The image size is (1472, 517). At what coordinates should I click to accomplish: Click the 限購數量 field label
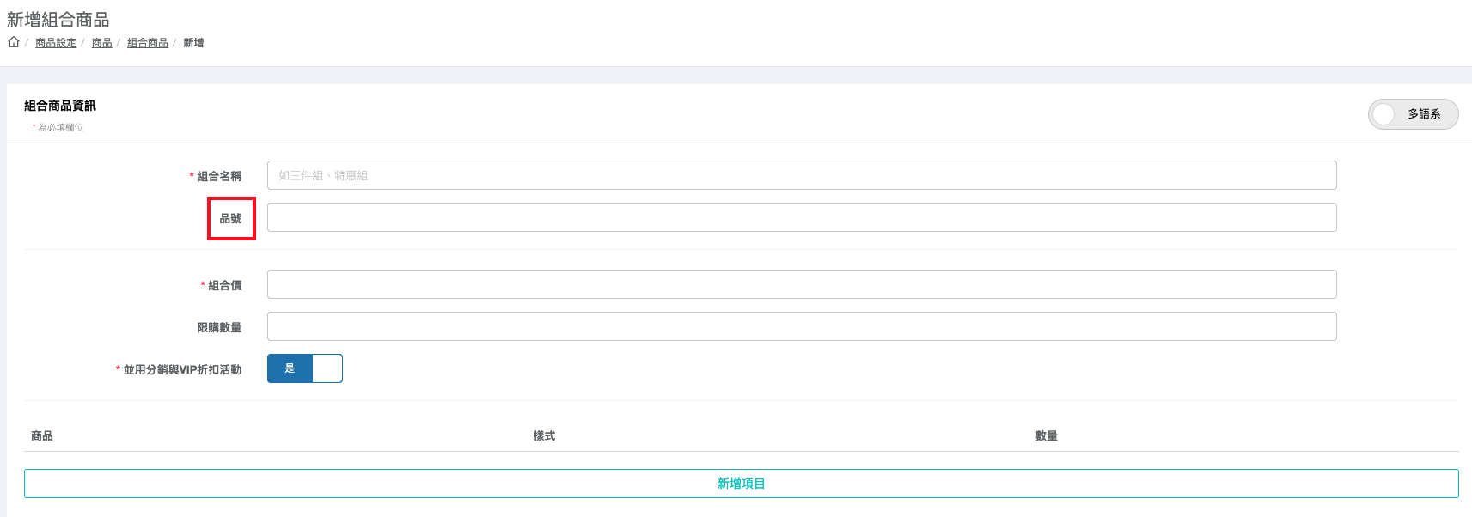point(219,328)
